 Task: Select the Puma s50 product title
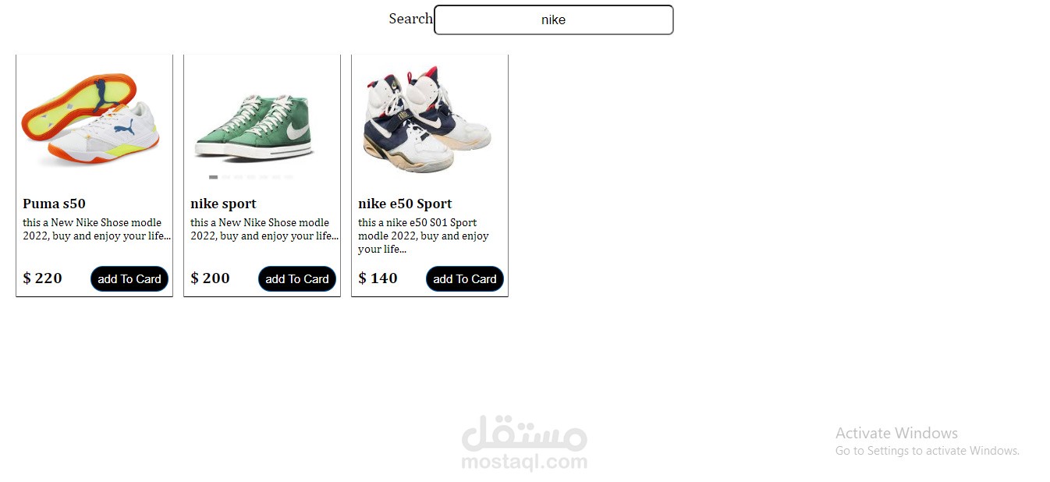[x=54, y=204]
